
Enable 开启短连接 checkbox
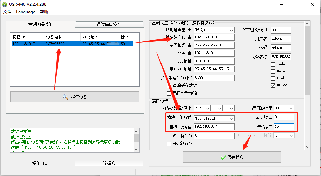pyautogui.click(x=169, y=144)
